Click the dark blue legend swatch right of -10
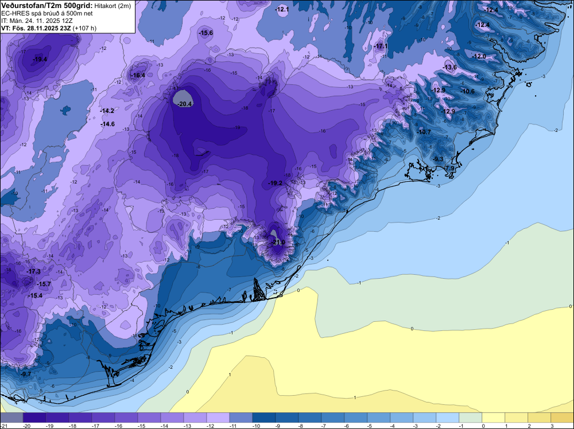 point(264,418)
